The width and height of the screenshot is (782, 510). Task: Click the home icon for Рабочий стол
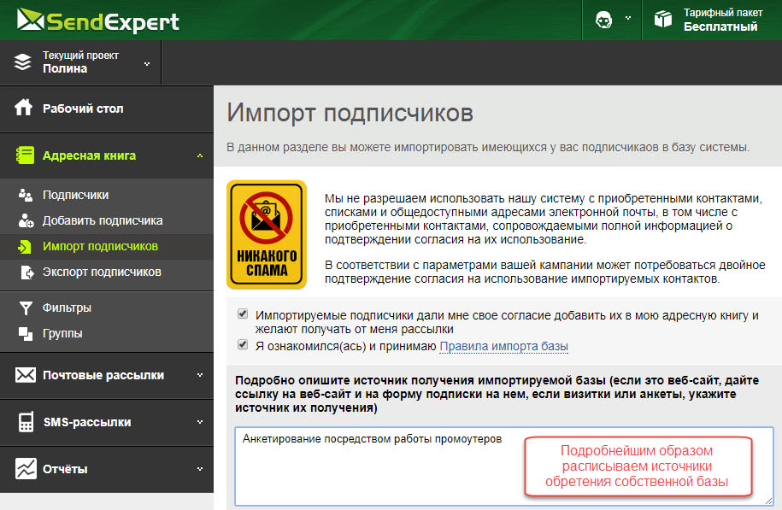pyautogui.click(x=23, y=107)
